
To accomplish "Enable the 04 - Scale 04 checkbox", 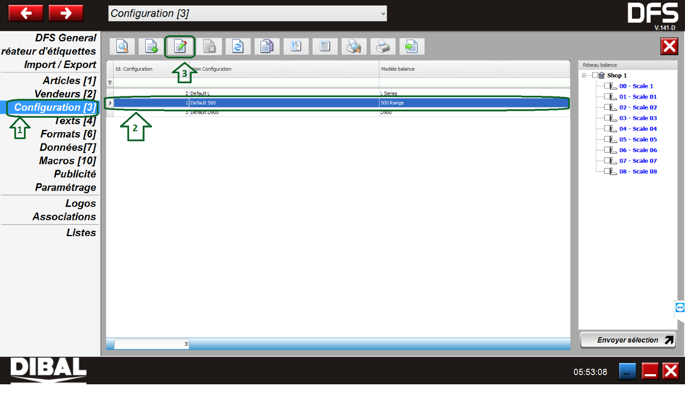I will (607, 129).
